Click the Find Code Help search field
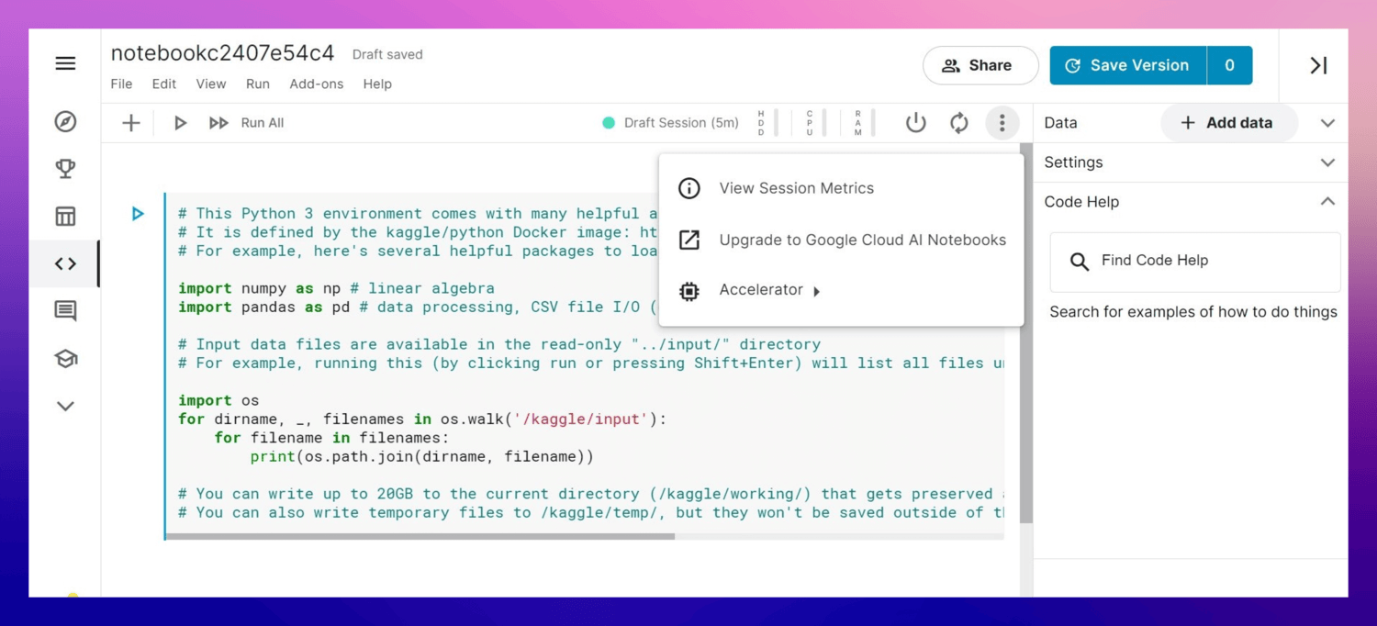The width and height of the screenshot is (1377, 626). [x=1195, y=262]
